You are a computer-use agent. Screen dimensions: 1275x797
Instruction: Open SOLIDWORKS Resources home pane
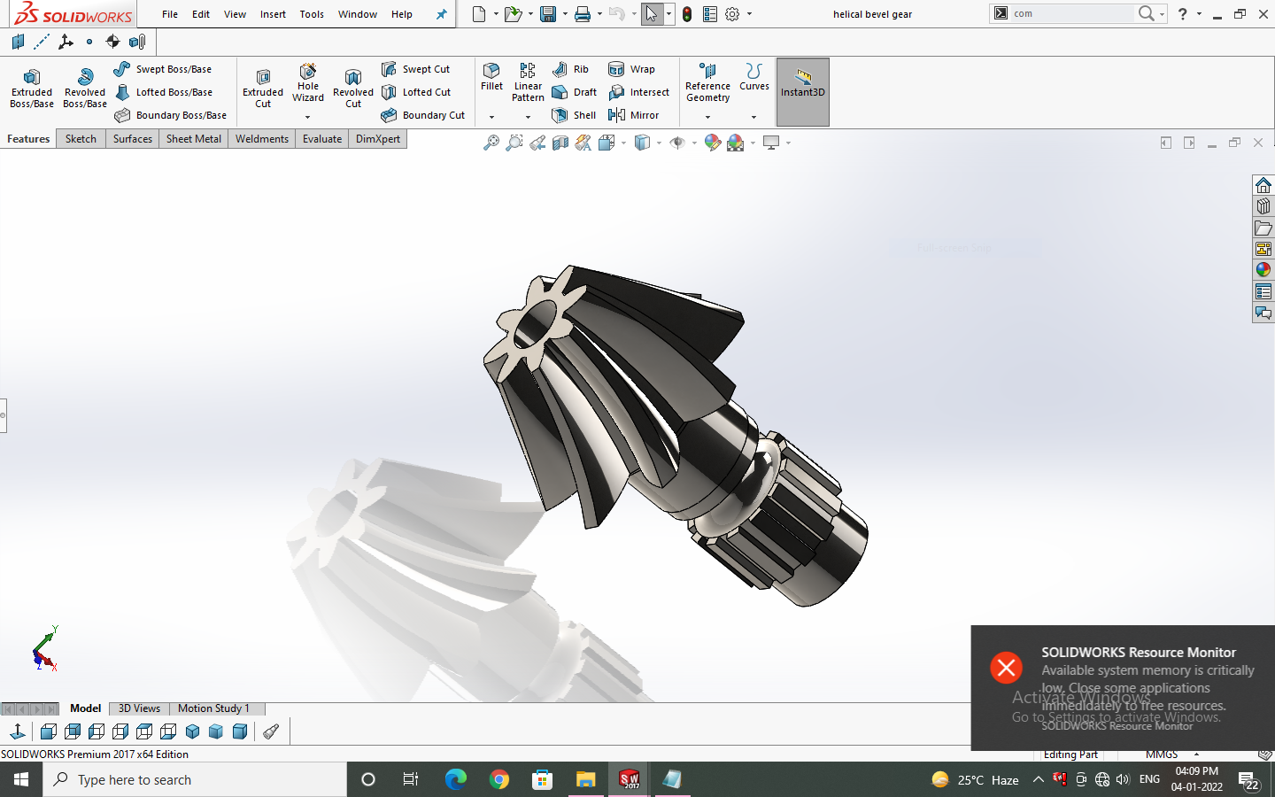point(1263,185)
